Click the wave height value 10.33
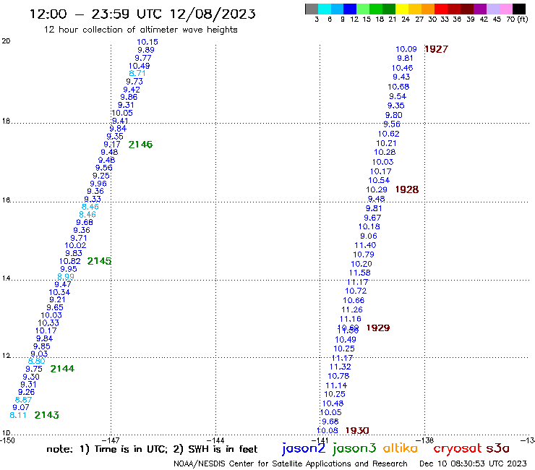This screenshot has height=470, width=535. click(x=48, y=323)
